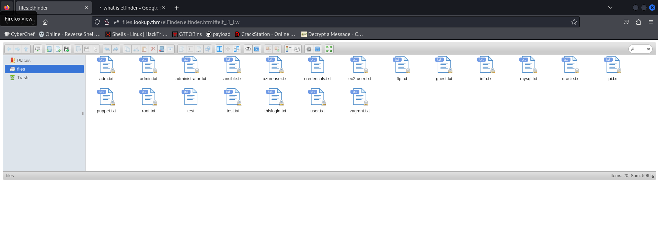The width and height of the screenshot is (658, 236).
Task: Select the info.txt file
Action: 486,69
